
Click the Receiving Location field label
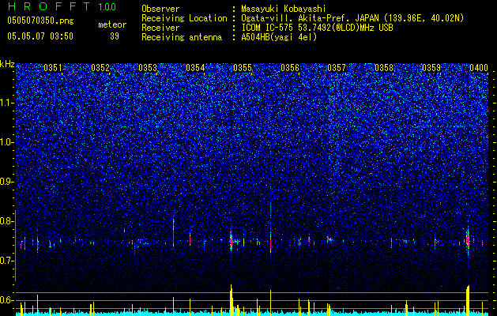click(184, 18)
